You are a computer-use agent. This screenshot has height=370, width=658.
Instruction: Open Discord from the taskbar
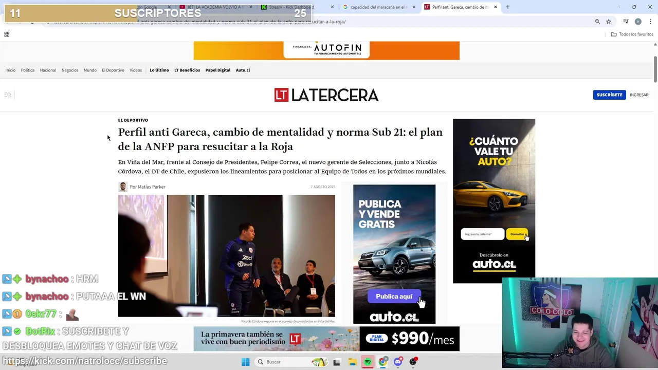(x=398, y=362)
